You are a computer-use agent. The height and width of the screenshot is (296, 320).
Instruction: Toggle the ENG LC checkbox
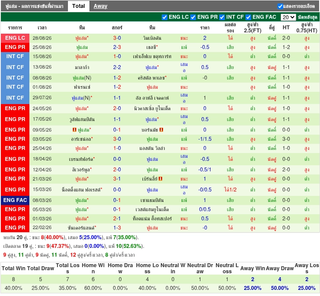(x=164, y=17)
